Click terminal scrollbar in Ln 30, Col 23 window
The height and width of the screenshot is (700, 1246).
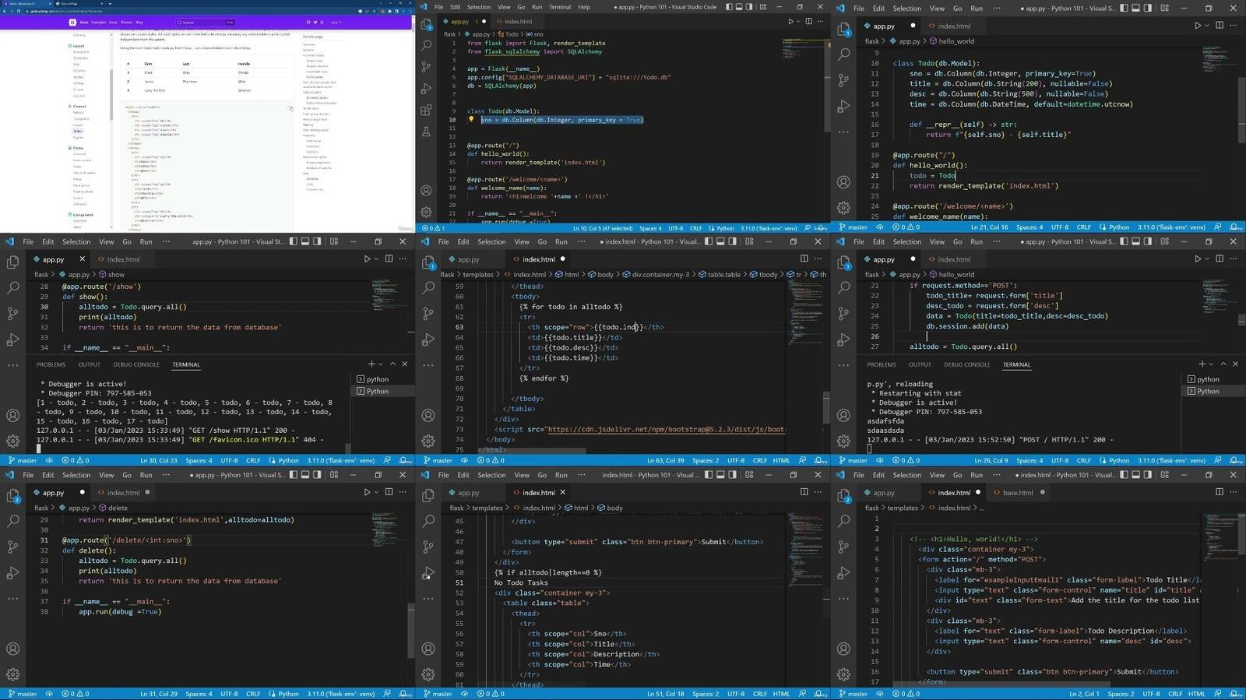pyautogui.click(x=347, y=448)
